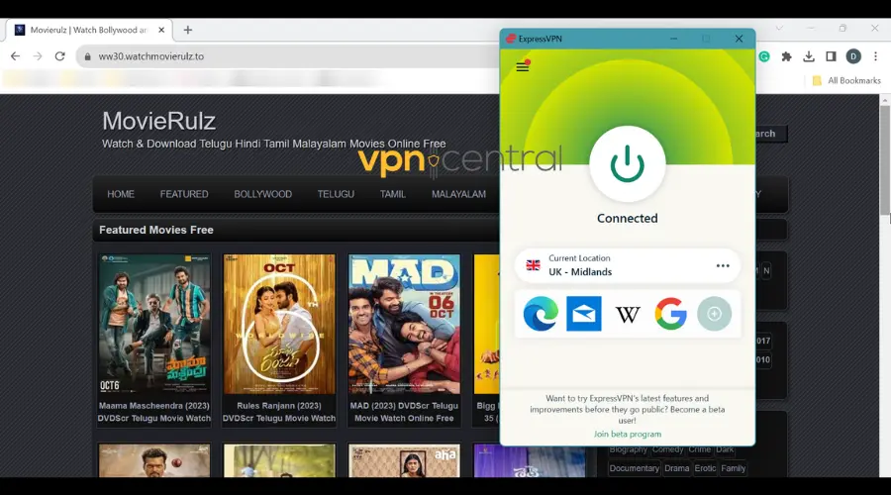
Task: Open Chrome extensions puzzle icon
Action: tap(786, 56)
